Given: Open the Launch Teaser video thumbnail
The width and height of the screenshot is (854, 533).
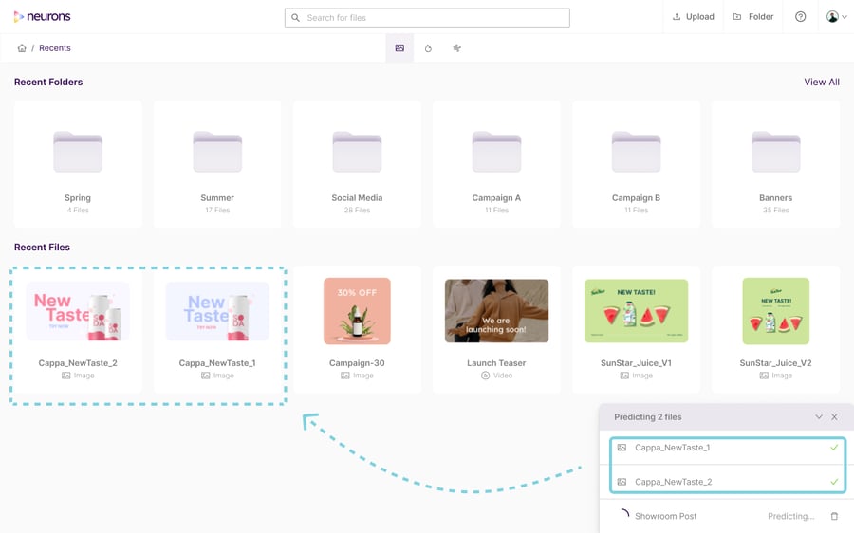Looking at the screenshot, I should coord(496,311).
